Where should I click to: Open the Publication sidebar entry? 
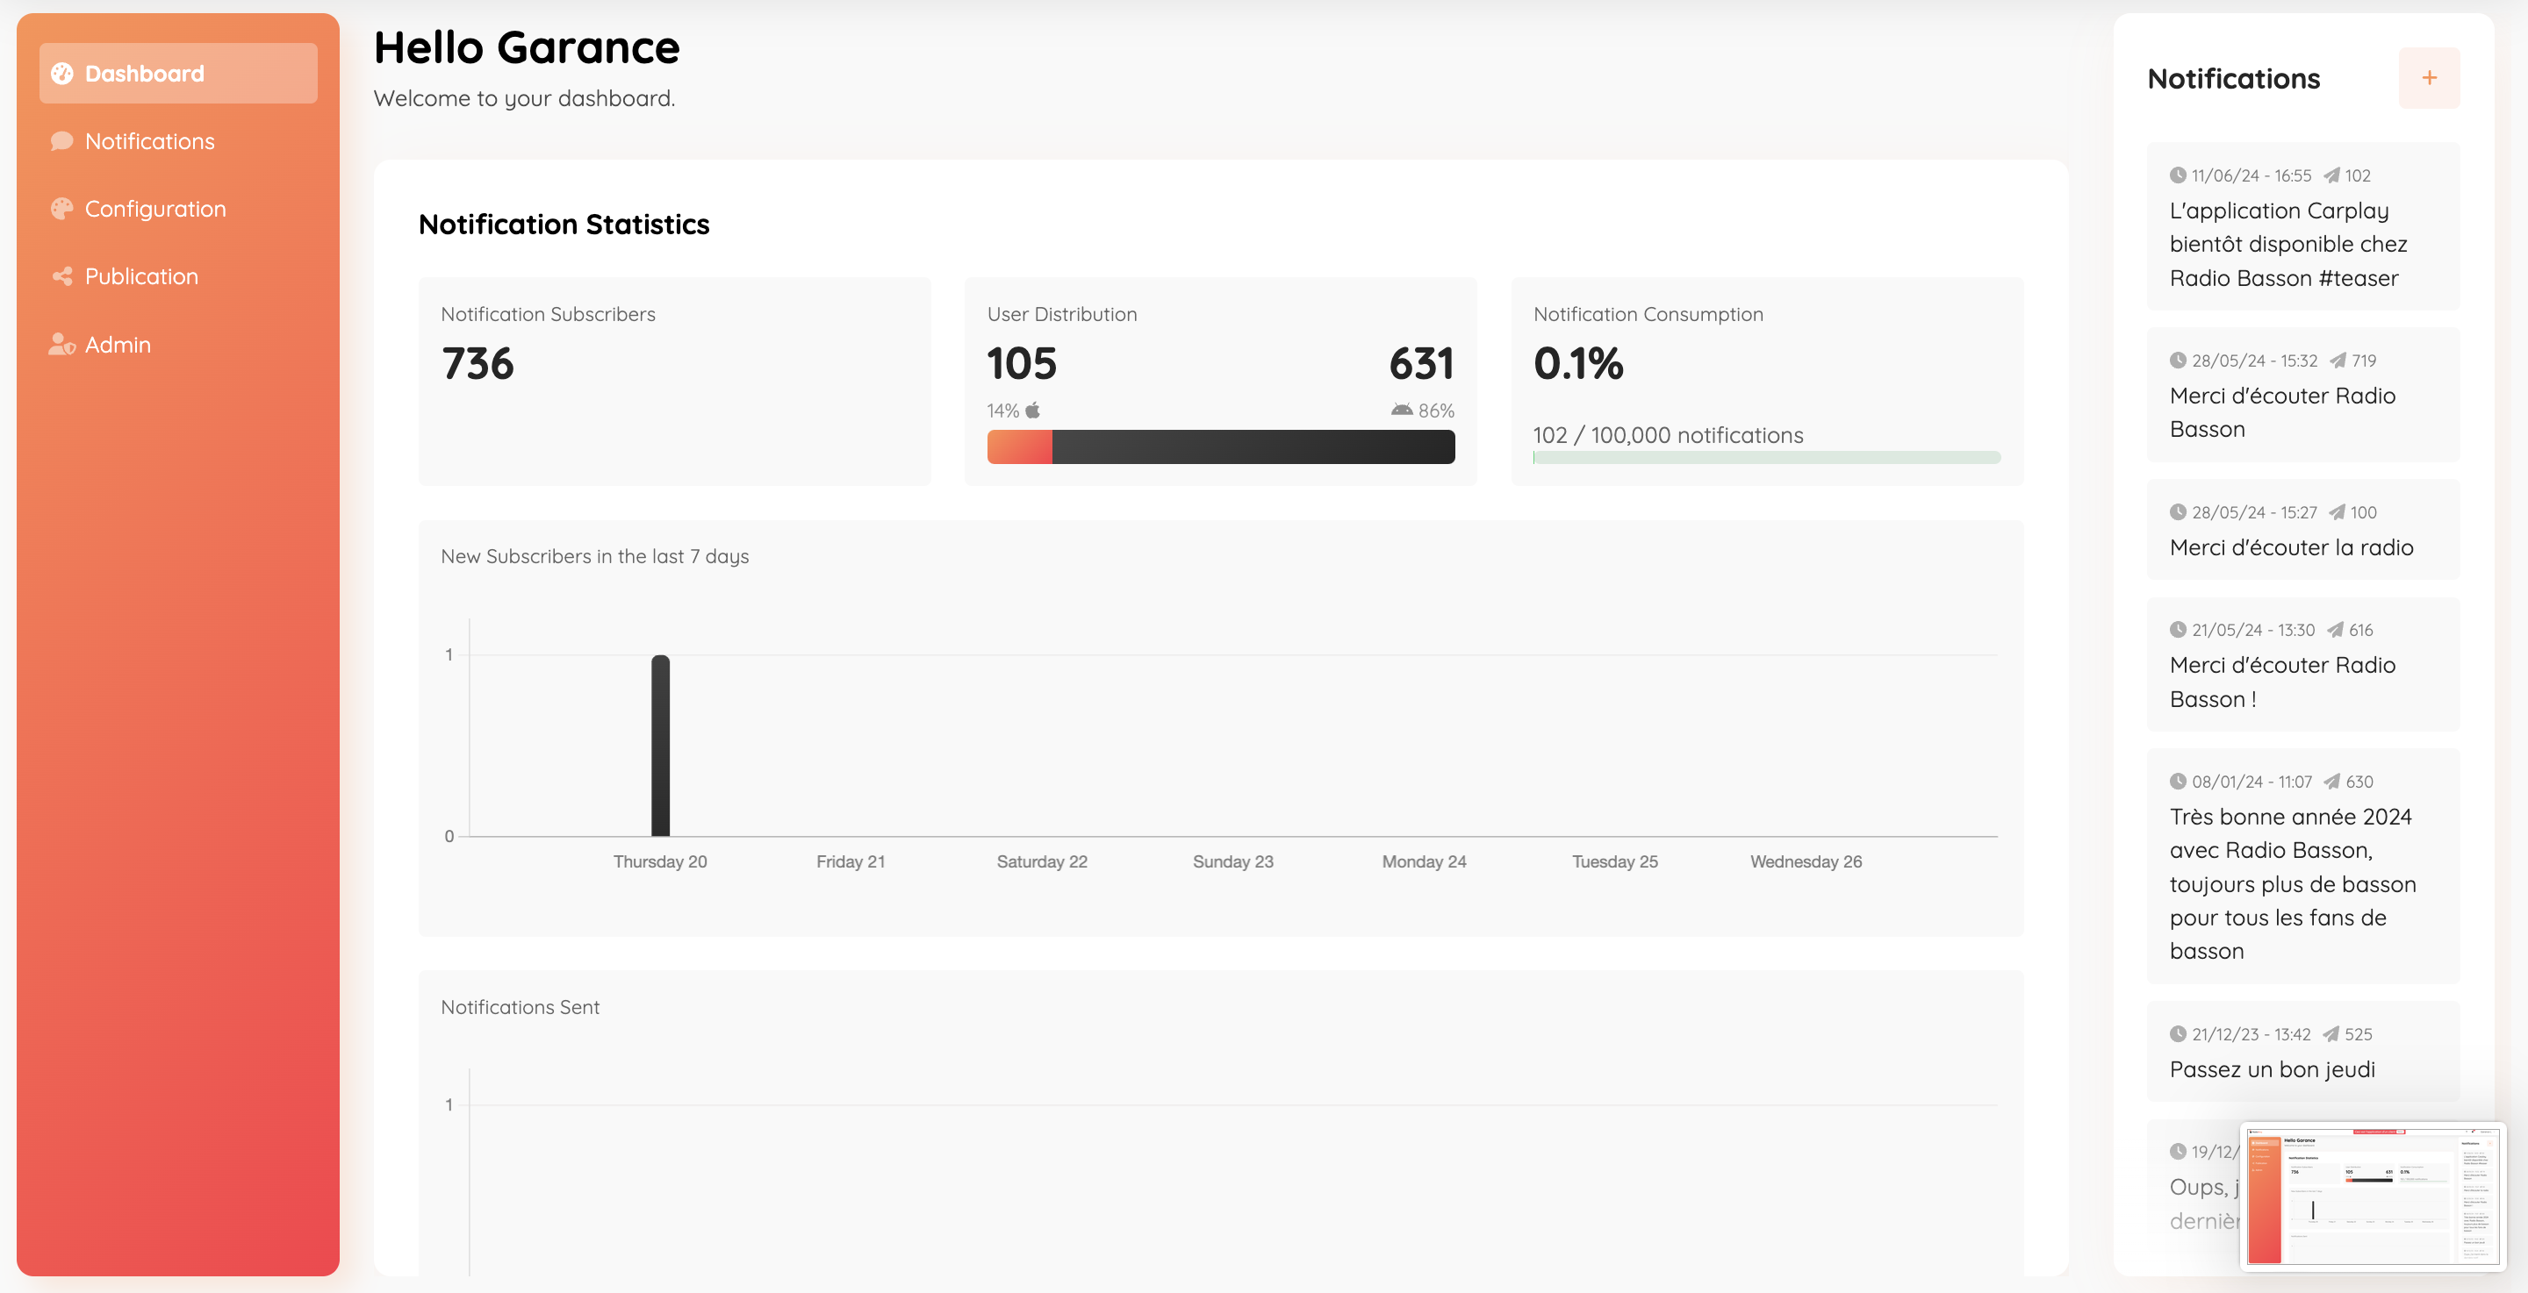point(141,276)
